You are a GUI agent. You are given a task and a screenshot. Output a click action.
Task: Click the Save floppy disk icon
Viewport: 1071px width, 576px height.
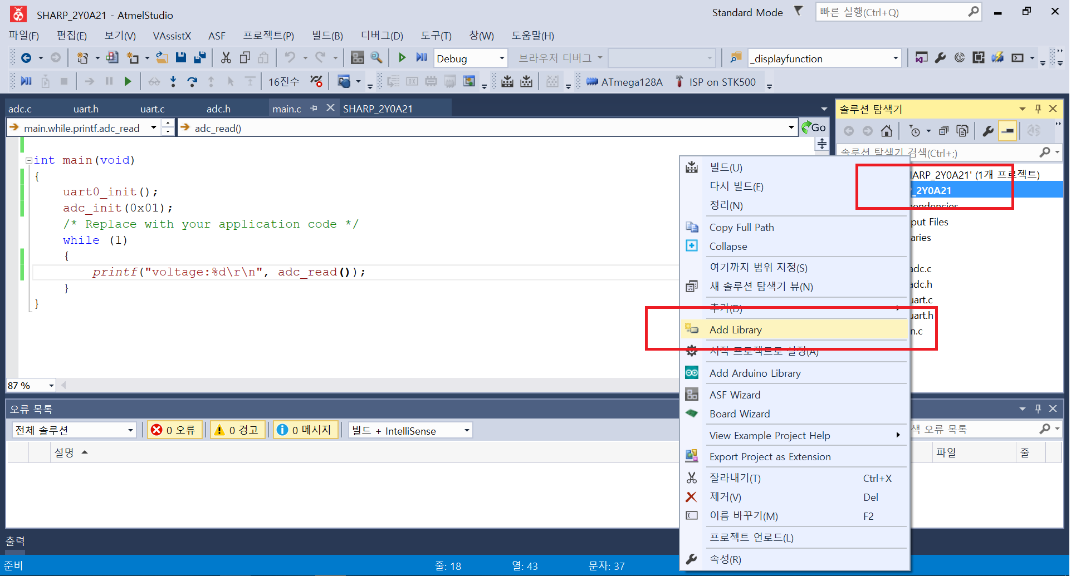click(180, 58)
